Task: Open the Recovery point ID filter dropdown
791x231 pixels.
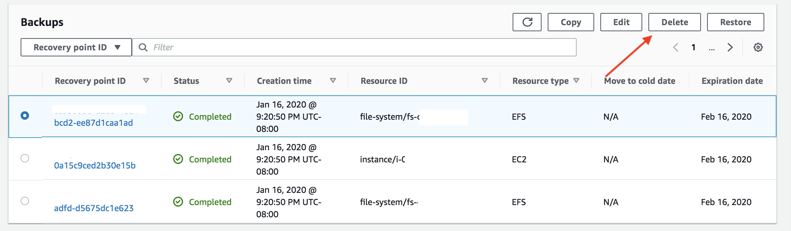Action: [x=76, y=47]
